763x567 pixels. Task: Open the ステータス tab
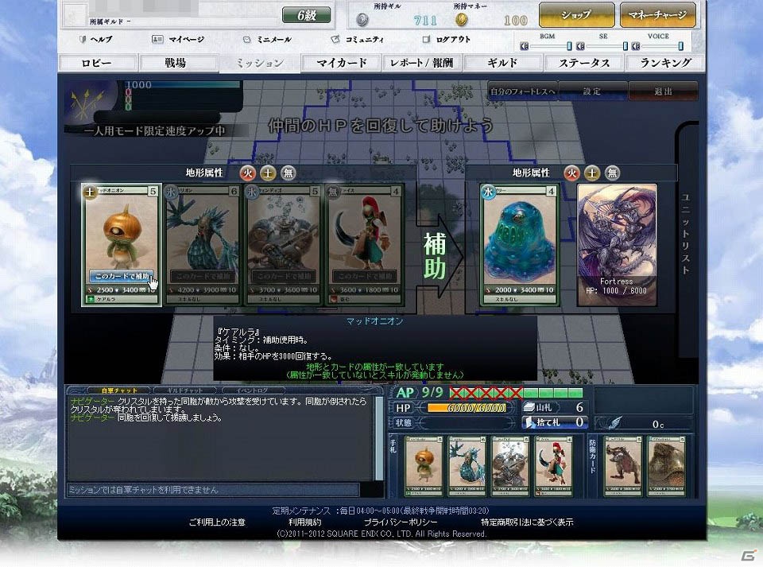coord(583,64)
